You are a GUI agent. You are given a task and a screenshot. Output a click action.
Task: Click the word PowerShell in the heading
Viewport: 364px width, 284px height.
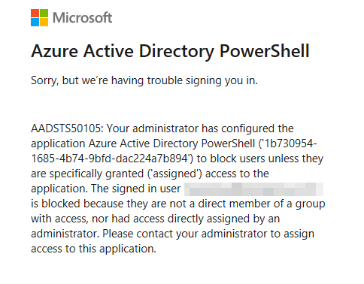[x=265, y=51]
